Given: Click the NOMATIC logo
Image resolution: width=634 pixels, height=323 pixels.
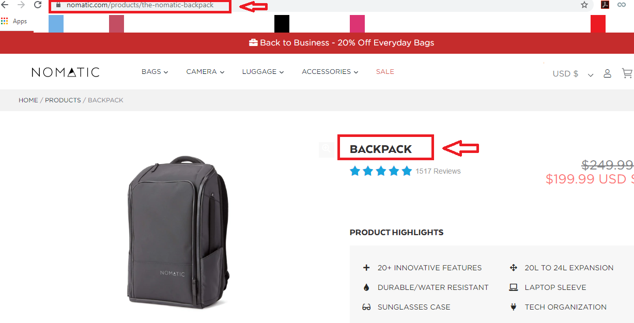Looking at the screenshot, I should point(66,72).
